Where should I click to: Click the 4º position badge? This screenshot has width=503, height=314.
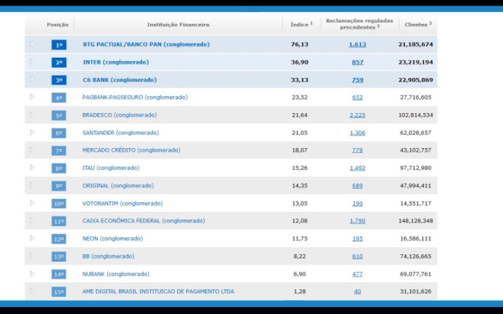[59, 98]
